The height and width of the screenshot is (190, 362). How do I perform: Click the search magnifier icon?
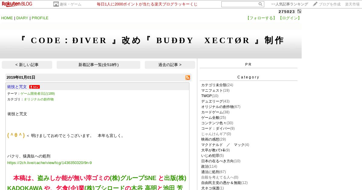(260, 4)
